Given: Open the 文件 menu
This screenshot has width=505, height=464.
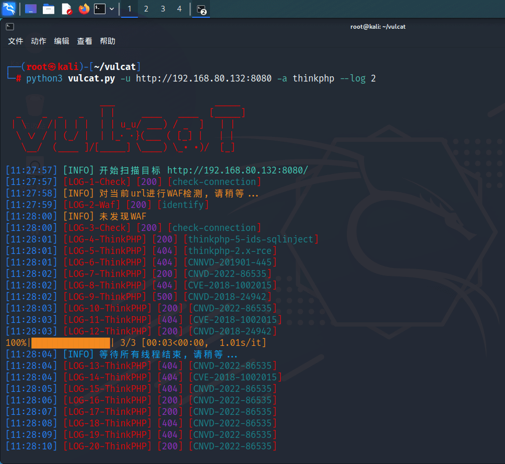Looking at the screenshot, I should 16,41.
